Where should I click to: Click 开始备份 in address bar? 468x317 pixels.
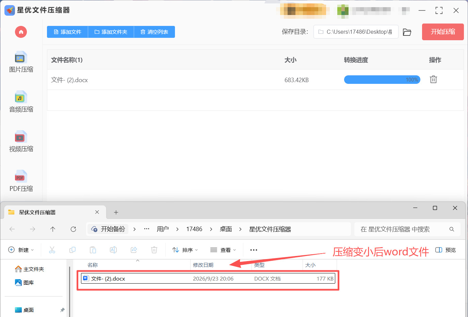tap(108, 229)
